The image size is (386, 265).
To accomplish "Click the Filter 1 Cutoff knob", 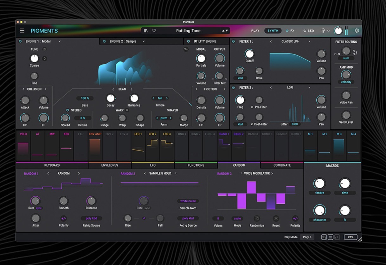I will 249,54.
